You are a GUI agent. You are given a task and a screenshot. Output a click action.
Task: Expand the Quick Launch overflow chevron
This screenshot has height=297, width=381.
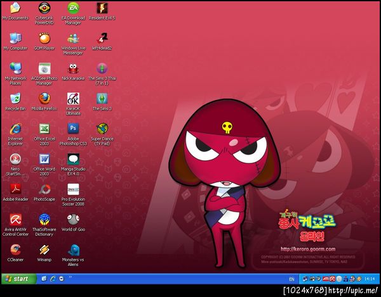(70, 277)
